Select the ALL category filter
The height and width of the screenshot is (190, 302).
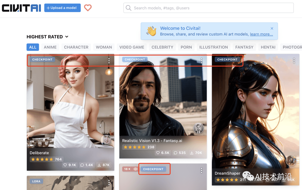pyautogui.click(x=33, y=47)
